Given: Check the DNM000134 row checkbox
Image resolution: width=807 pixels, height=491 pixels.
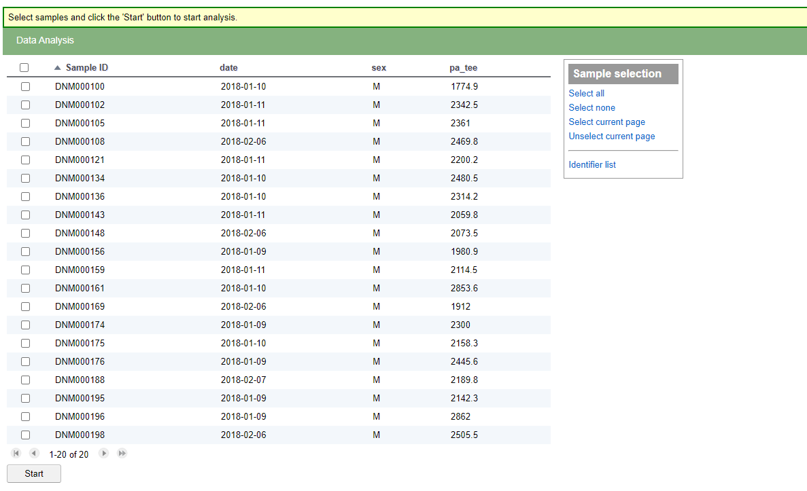Looking at the screenshot, I should 25,179.
